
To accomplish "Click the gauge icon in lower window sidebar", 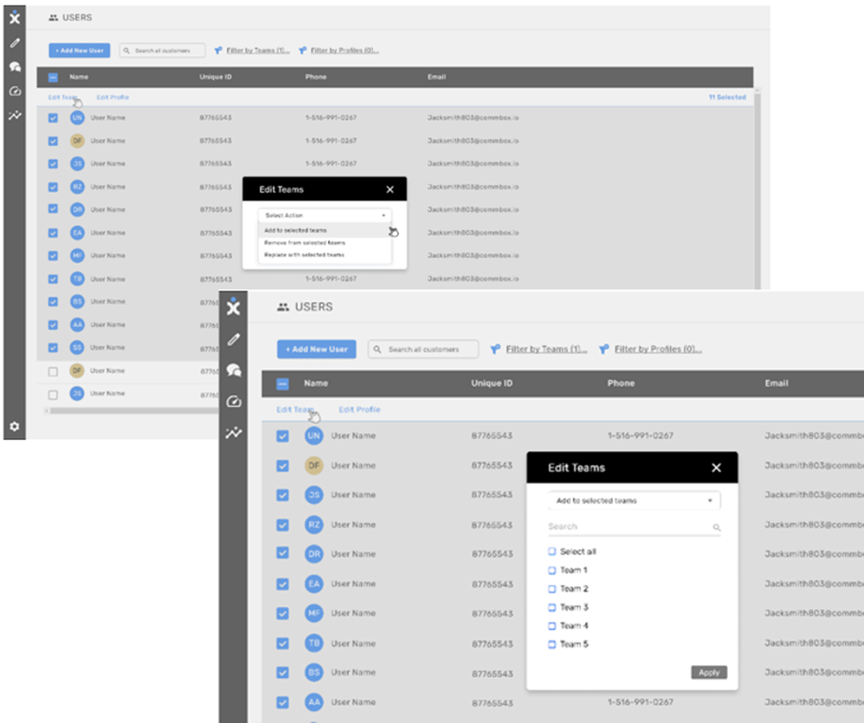I will pos(233,401).
